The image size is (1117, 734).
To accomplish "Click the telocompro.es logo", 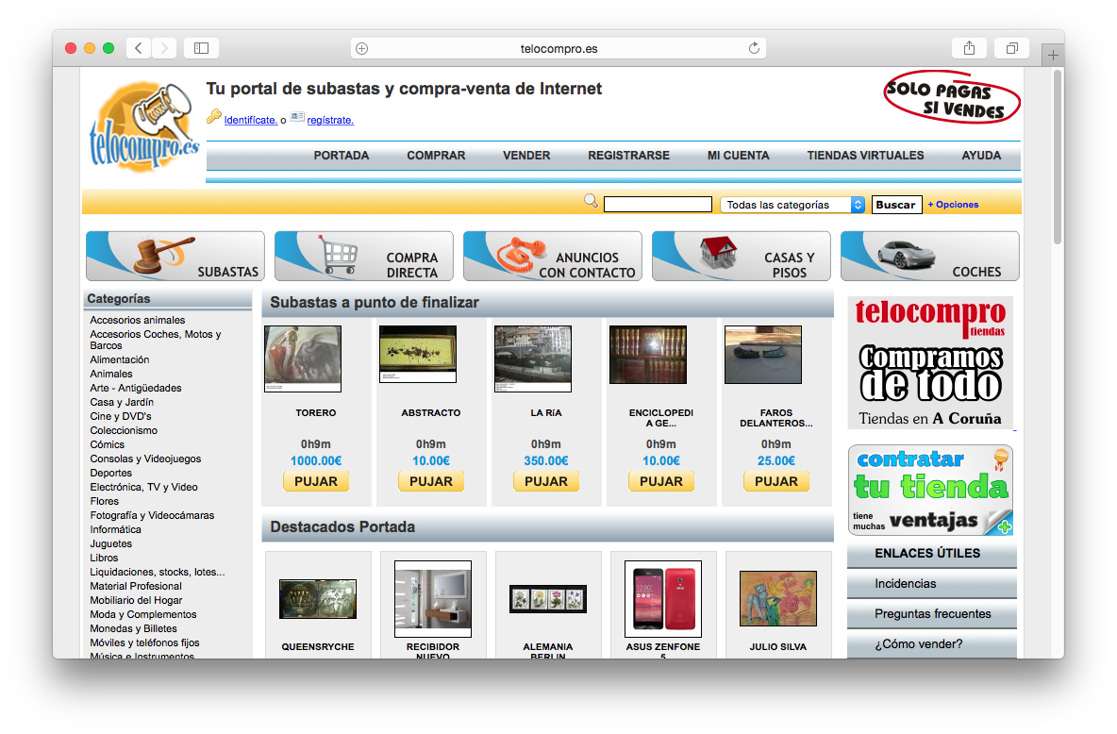I will pyautogui.click(x=144, y=126).
